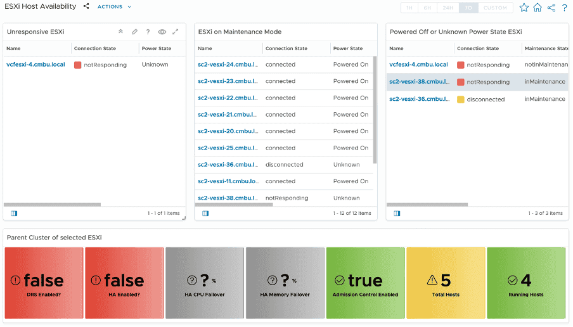This screenshot has width=573, height=327.
Task: Open help for Unresponsive ESXi widget
Action: point(148,32)
